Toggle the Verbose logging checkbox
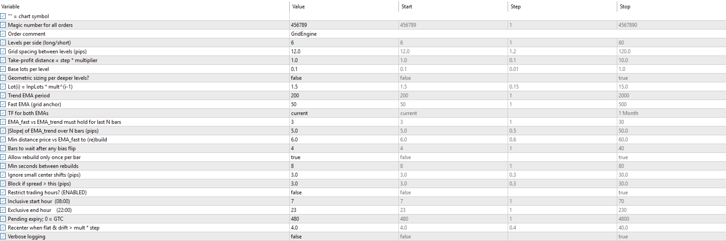This screenshot has height=241, width=726. 3,237
